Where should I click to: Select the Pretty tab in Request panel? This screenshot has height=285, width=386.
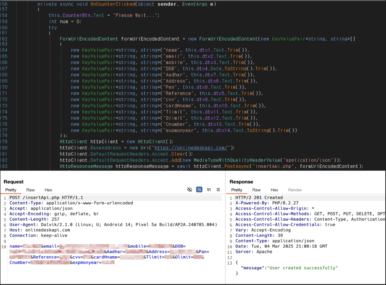pyautogui.click(x=11, y=190)
